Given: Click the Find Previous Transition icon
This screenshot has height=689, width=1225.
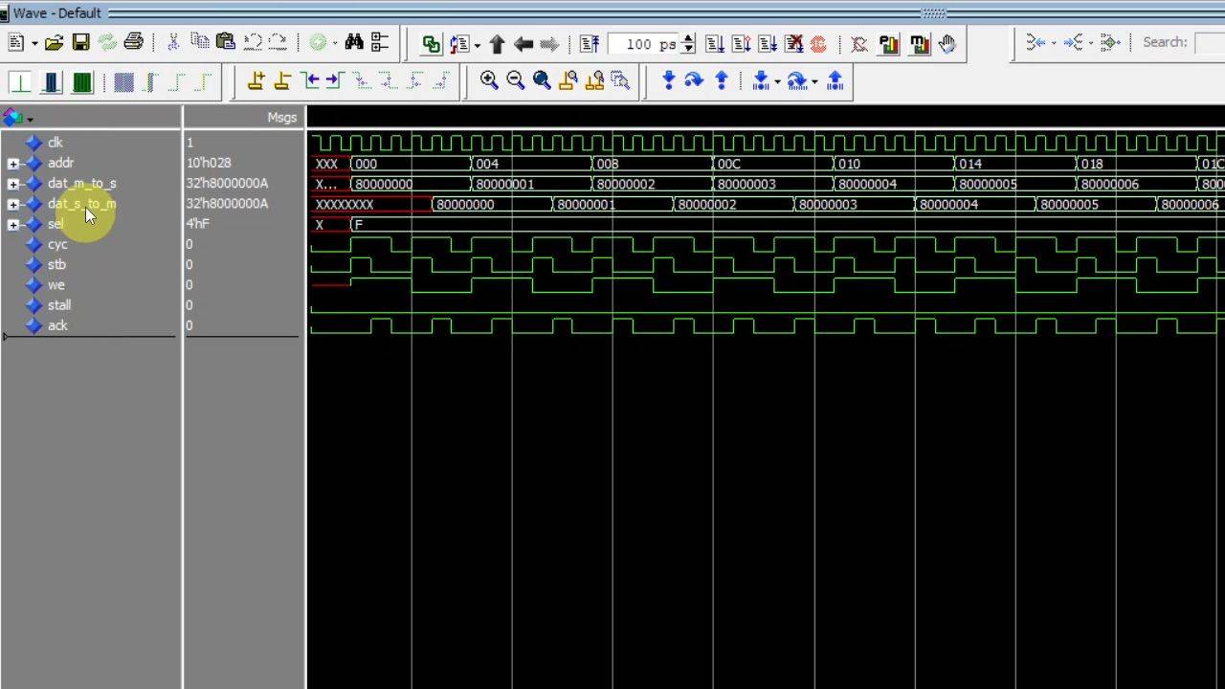Looking at the screenshot, I should (309, 81).
